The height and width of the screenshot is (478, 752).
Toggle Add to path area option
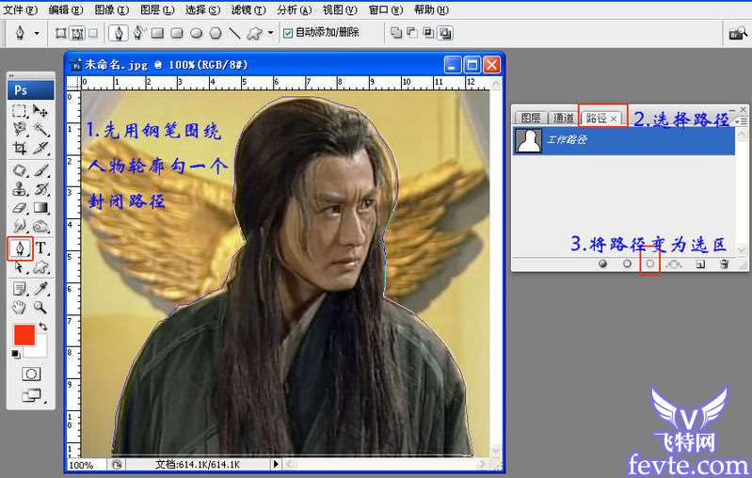396,33
